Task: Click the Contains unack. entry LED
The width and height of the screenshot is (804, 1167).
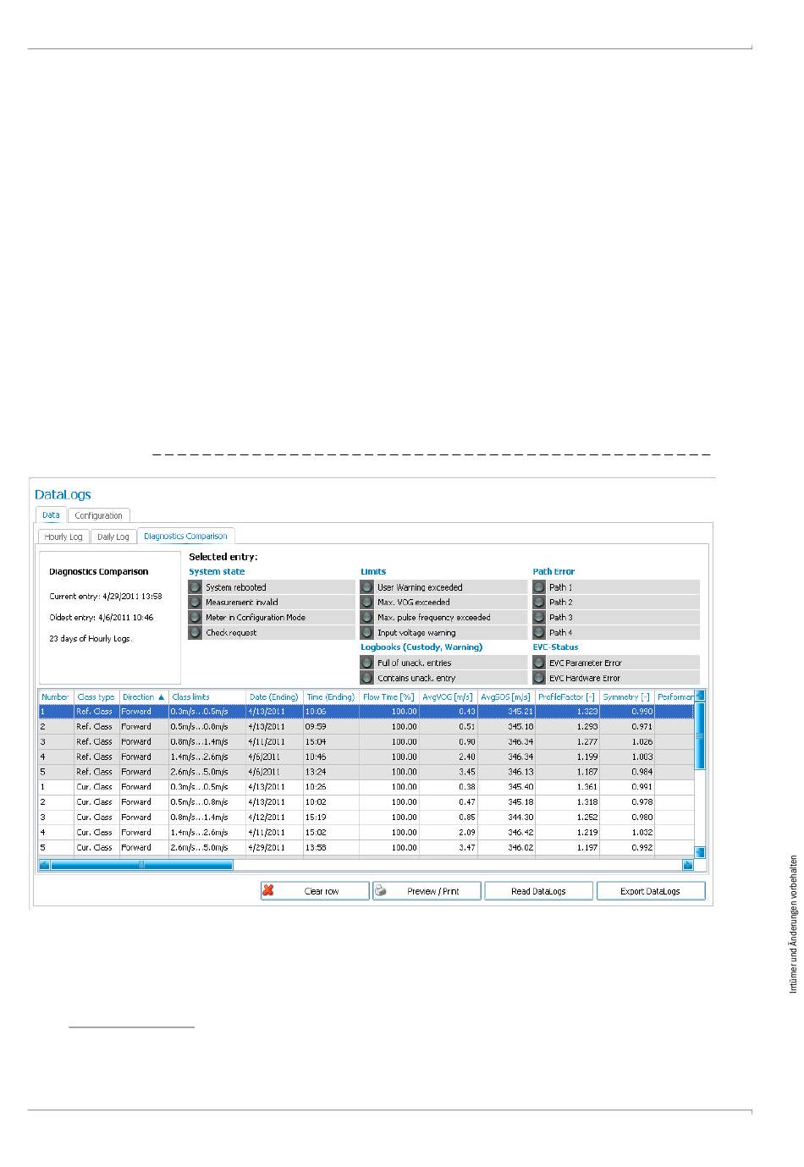Action: click(367, 679)
